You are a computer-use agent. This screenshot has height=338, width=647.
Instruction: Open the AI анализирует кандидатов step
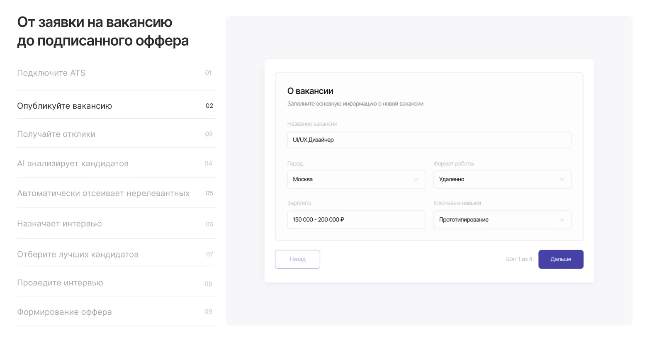click(116, 163)
